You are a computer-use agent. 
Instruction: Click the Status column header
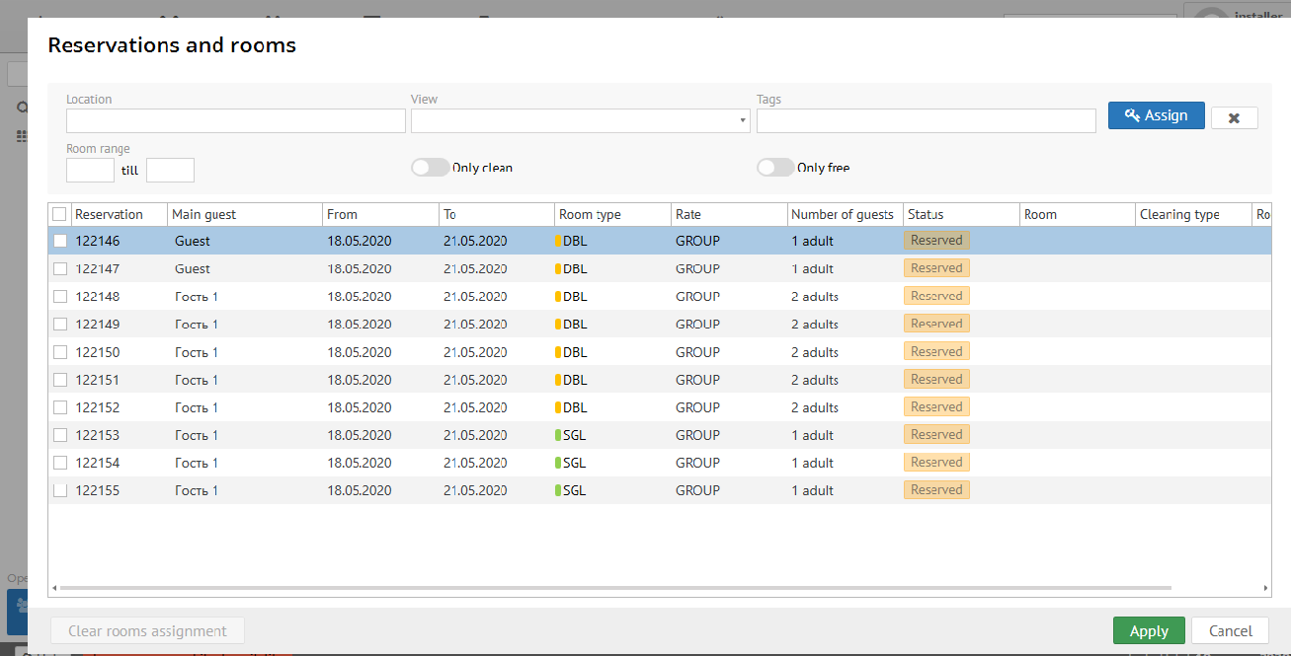pyautogui.click(x=926, y=214)
